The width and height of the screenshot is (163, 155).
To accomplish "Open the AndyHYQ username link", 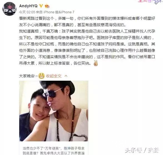I will tap(28, 6).
